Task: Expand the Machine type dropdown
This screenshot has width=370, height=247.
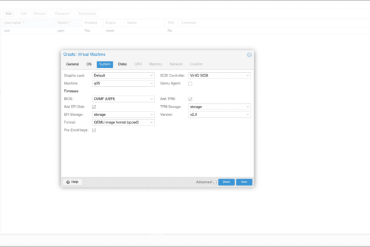Action: pyautogui.click(x=123, y=84)
